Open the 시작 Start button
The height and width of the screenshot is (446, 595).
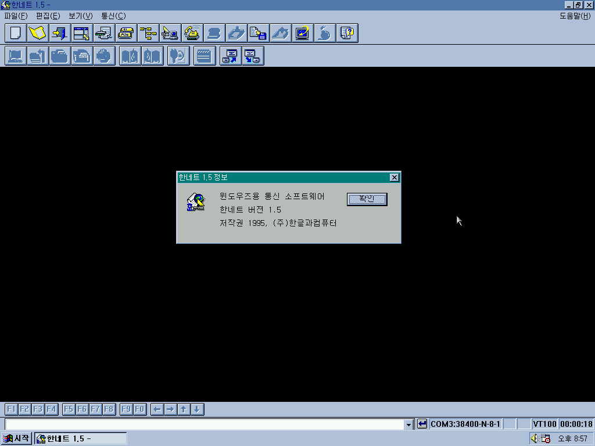(16, 438)
